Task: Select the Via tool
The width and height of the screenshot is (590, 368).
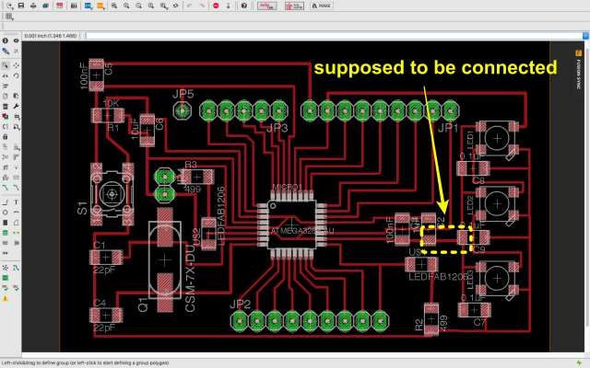Action: pos(6,233)
